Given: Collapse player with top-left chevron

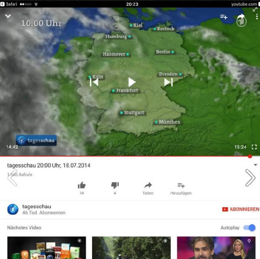Looking at the screenshot, I should click(x=8, y=17).
